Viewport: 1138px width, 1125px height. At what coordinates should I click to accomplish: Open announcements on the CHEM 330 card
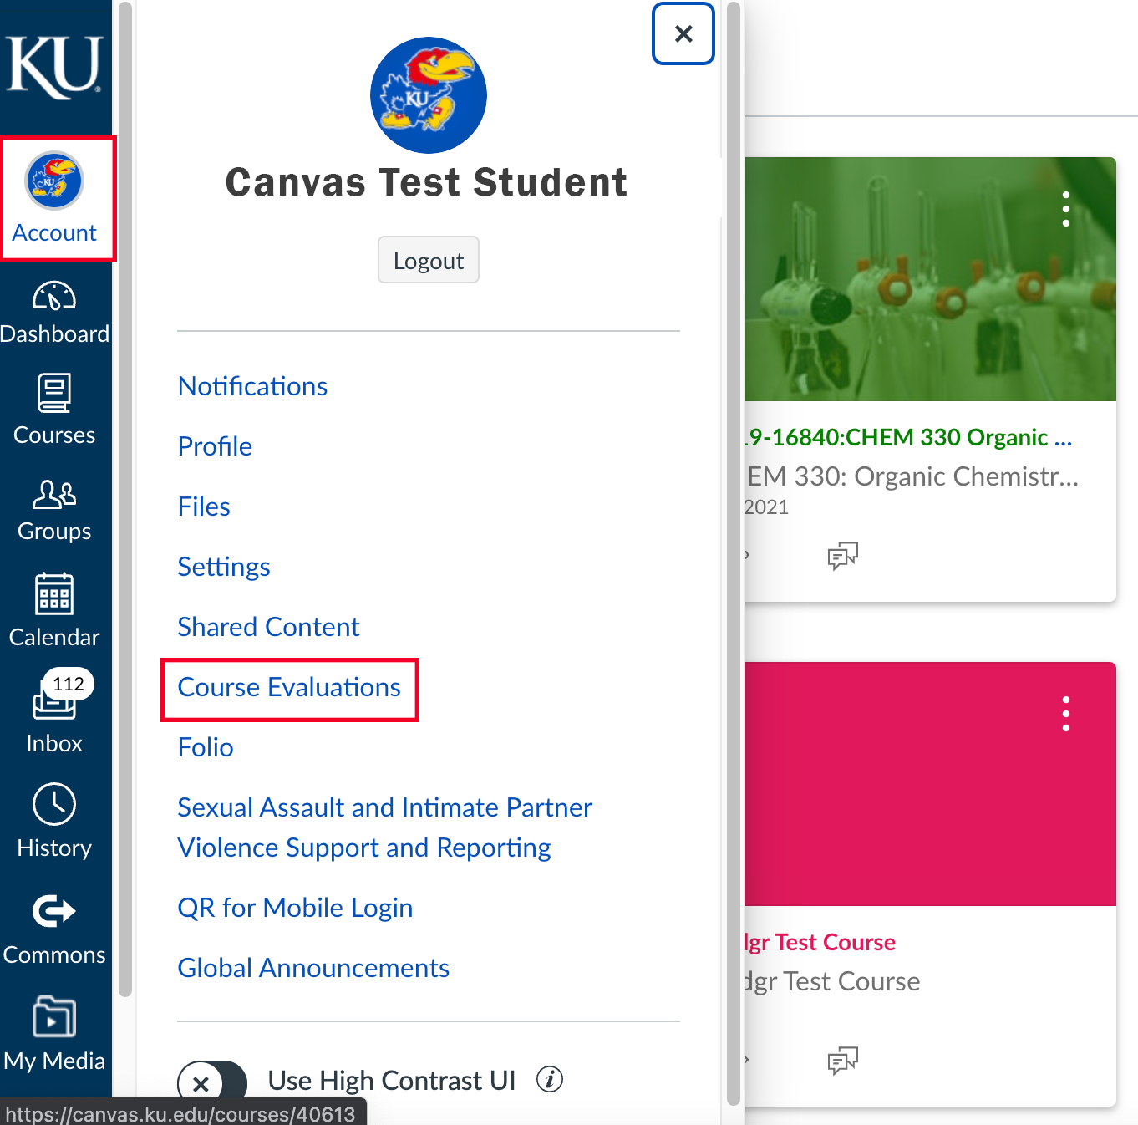click(843, 555)
